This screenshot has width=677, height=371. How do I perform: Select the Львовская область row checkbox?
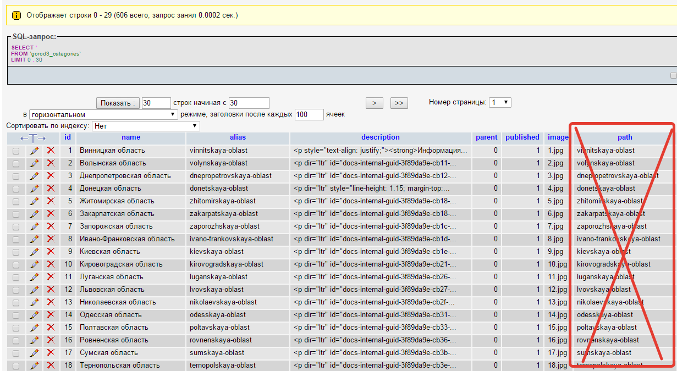pyautogui.click(x=16, y=290)
